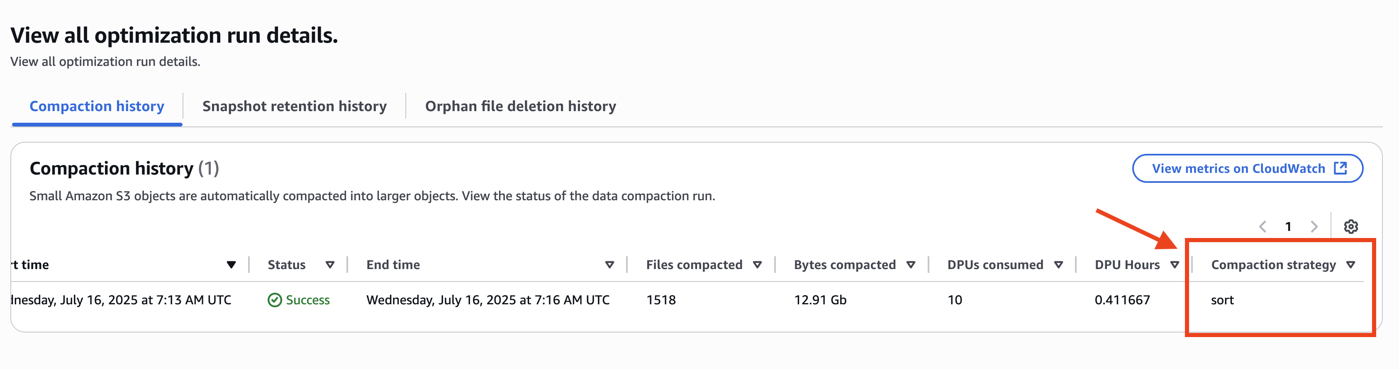
Task: Open Orphan file deletion history tab
Action: point(520,107)
